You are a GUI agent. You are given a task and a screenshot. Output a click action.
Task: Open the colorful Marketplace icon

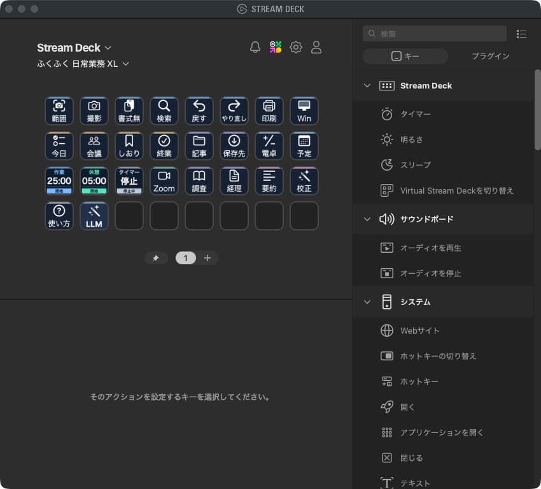[x=276, y=47]
